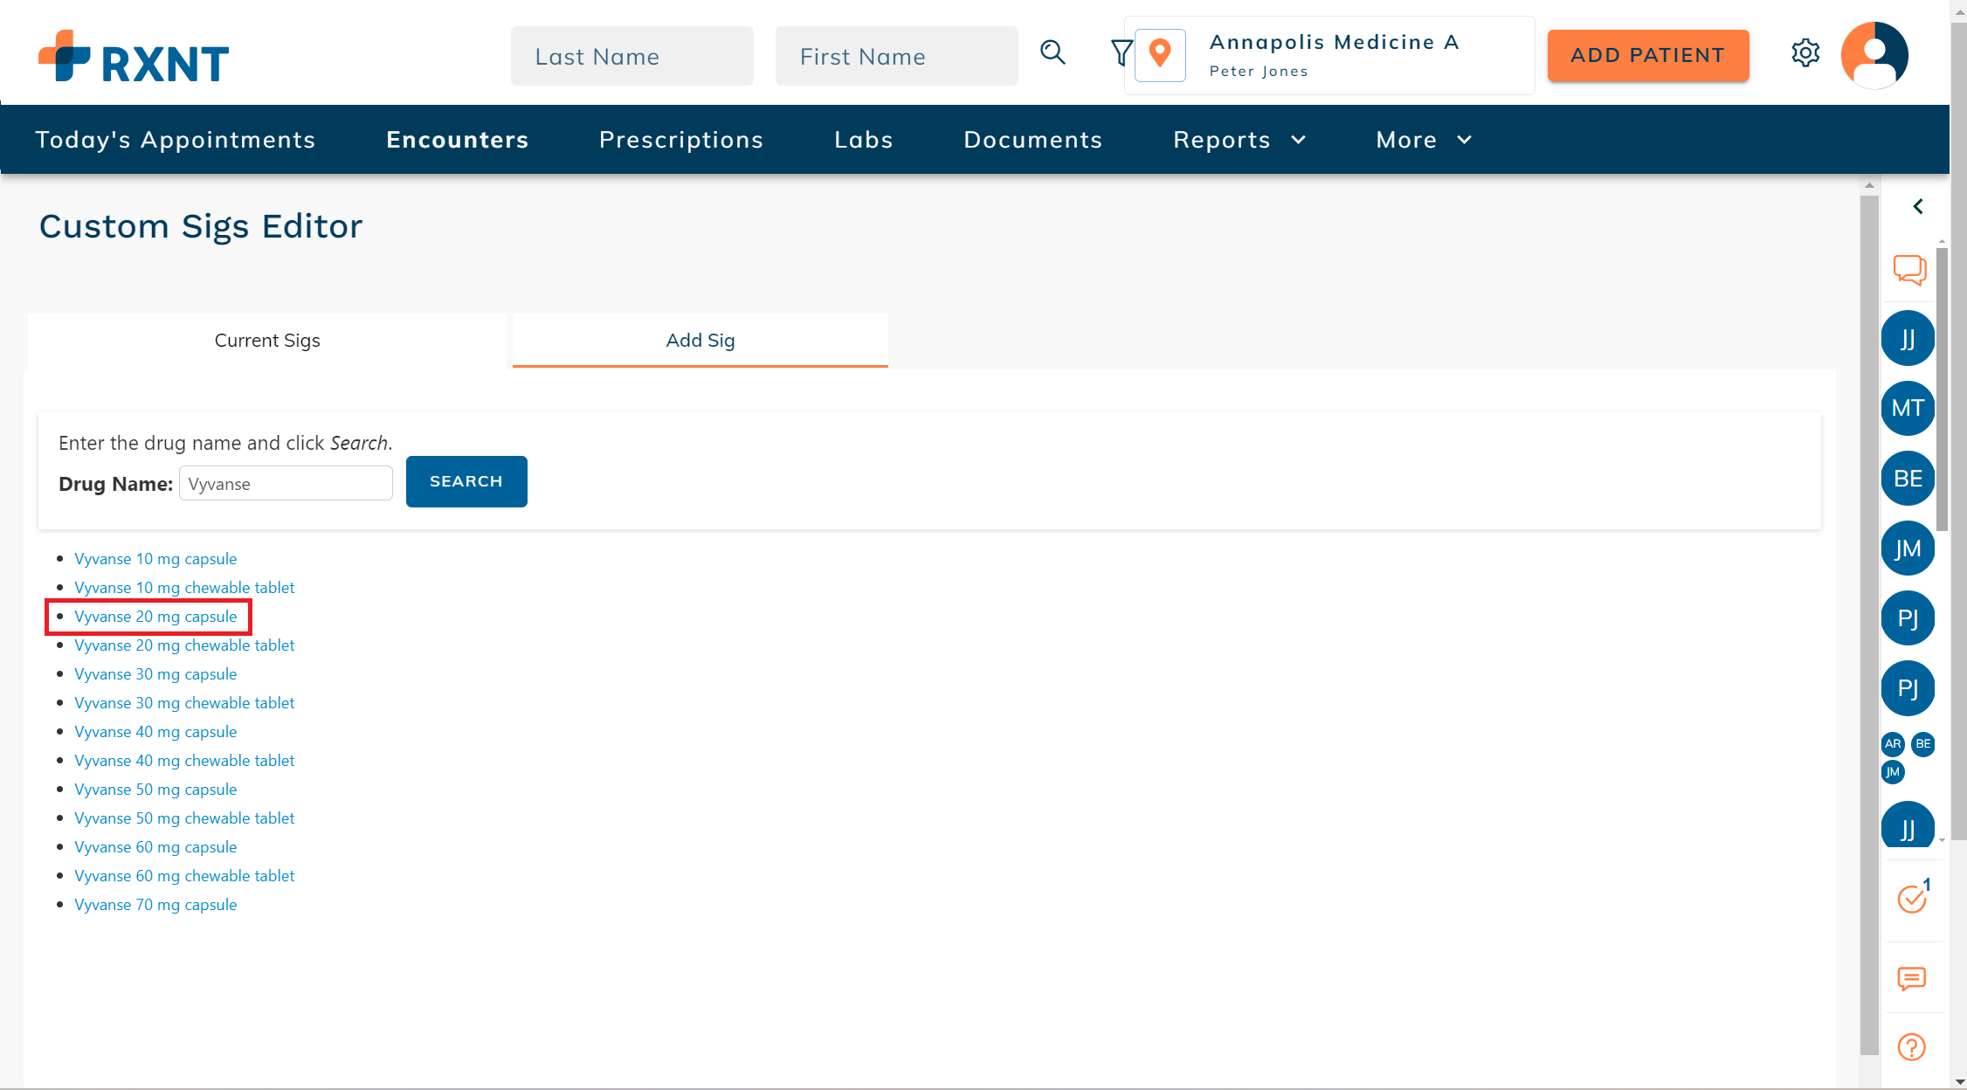Image resolution: width=1967 pixels, height=1090 pixels.
Task: Select Vyvanse 20 mg capsule link
Action: [x=155, y=617]
